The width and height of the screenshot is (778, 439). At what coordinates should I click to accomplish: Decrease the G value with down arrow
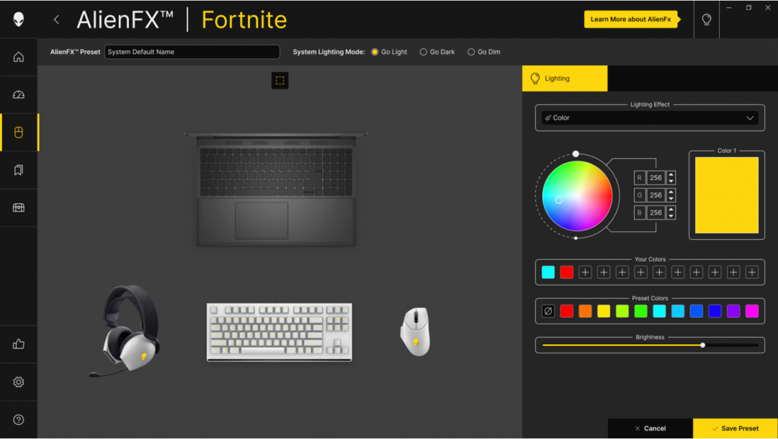[671, 199]
